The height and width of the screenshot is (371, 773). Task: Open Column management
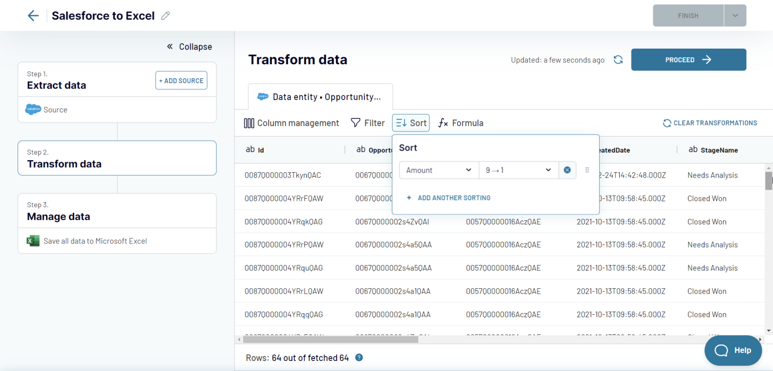[291, 122]
